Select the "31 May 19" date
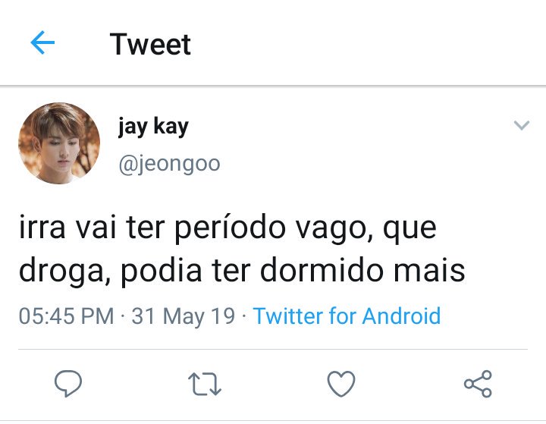This screenshot has width=546, height=424. tap(184, 316)
